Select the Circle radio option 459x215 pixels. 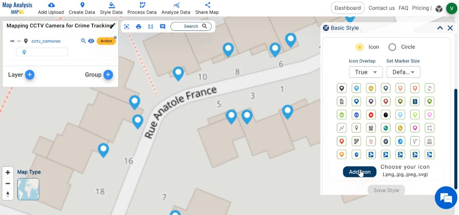click(392, 47)
